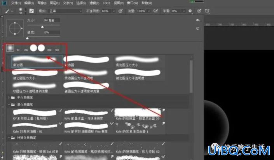Screen dimensions: 274x160
Task: Select the 硬边圆压力不透明度 brush preset
Action: (140, 74)
